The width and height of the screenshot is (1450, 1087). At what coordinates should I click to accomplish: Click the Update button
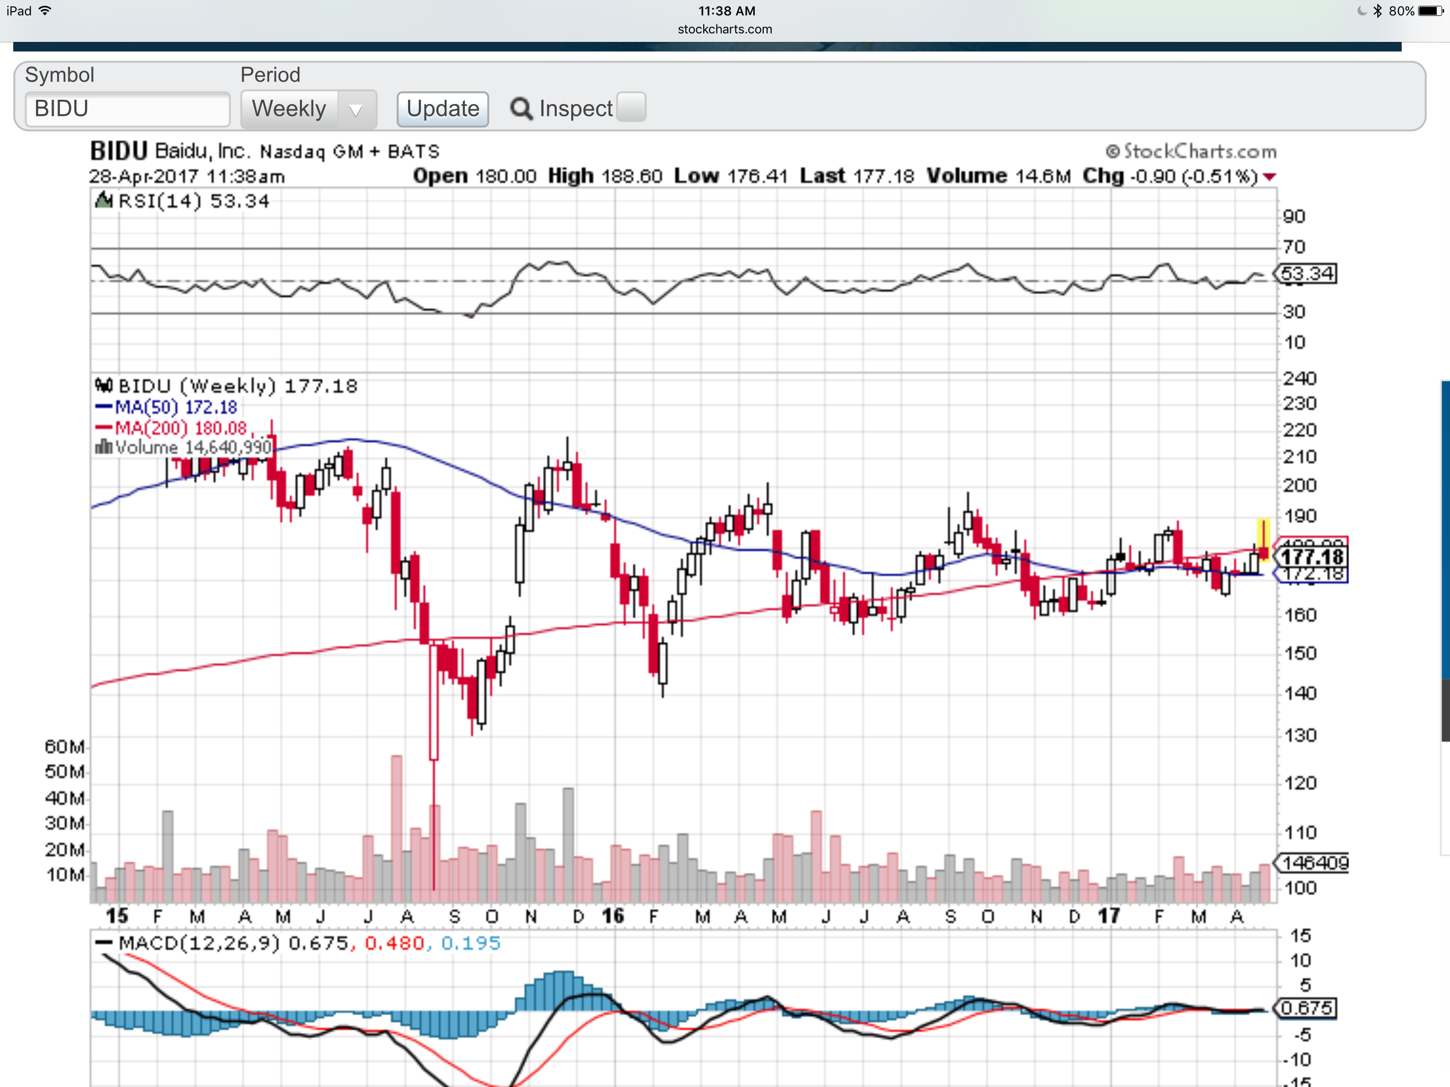pyautogui.click(x=443, y=109)
